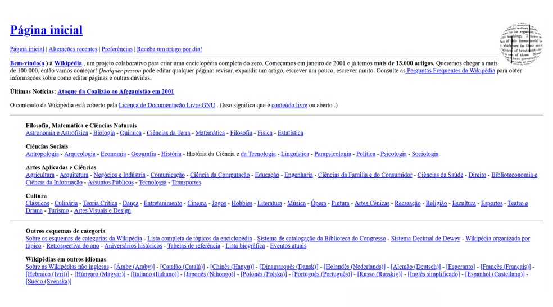Open the Lista biográfica link
Viewport: 553px width, 307px height.
coord(245,246)
